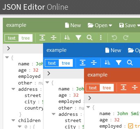The width and height of the screenshot is (140, 129).
Task: Expand all fields in green editor
Action: click(x=42, y=38)
